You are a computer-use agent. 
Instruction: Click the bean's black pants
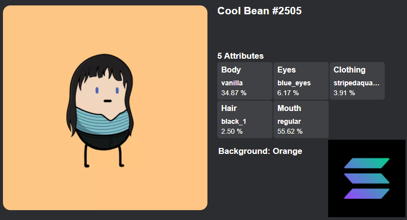[x=103, y=140]
